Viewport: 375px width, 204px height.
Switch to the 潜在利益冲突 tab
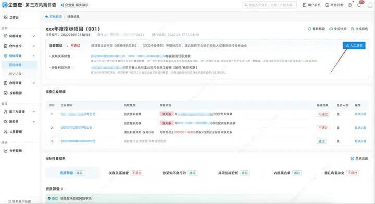tap(341, 173)
